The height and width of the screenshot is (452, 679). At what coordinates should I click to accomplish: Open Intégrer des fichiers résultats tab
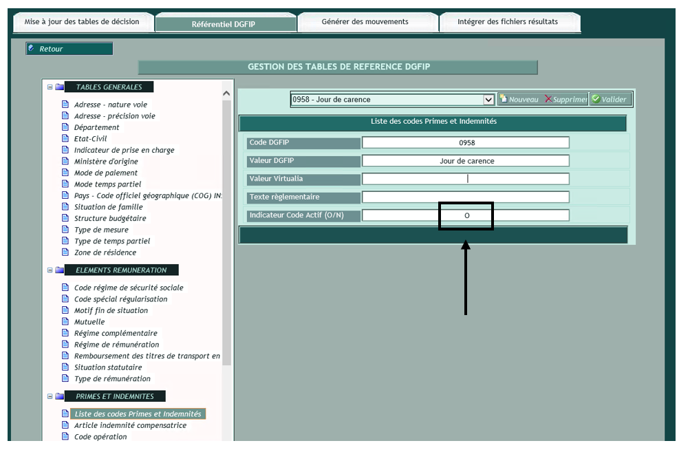point(508,22)
